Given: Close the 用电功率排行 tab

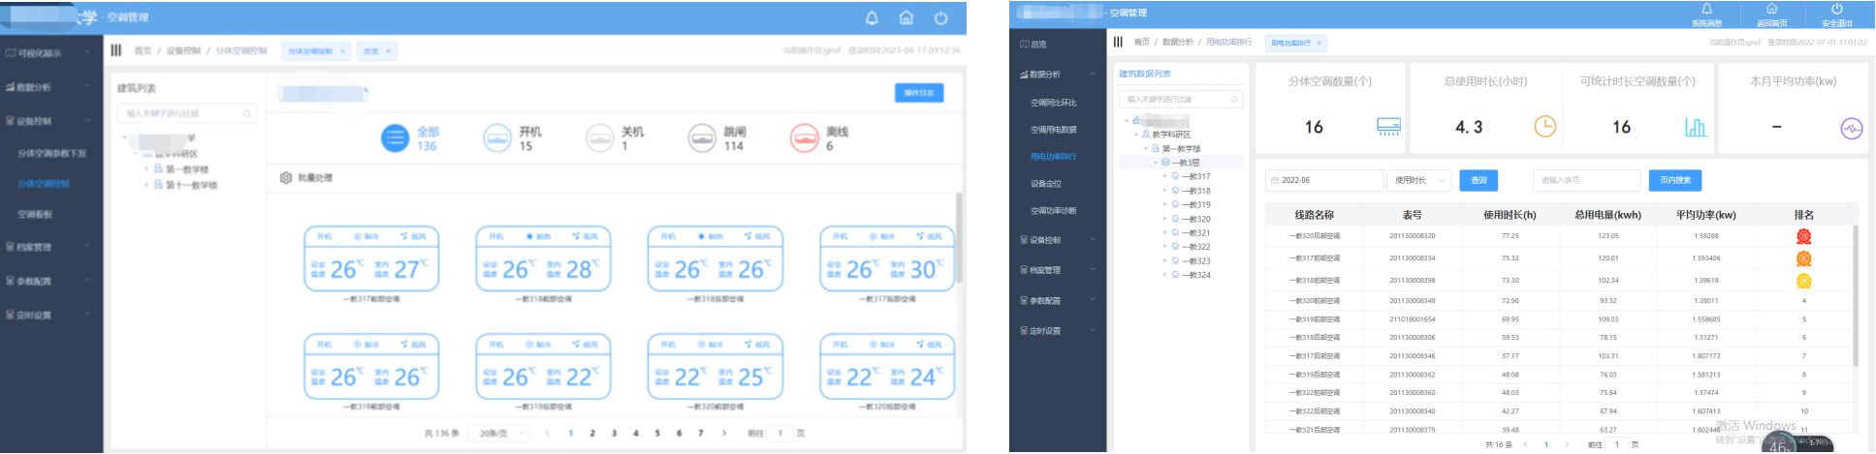Looking at the screenshot, I should (x=1319, y=43).
